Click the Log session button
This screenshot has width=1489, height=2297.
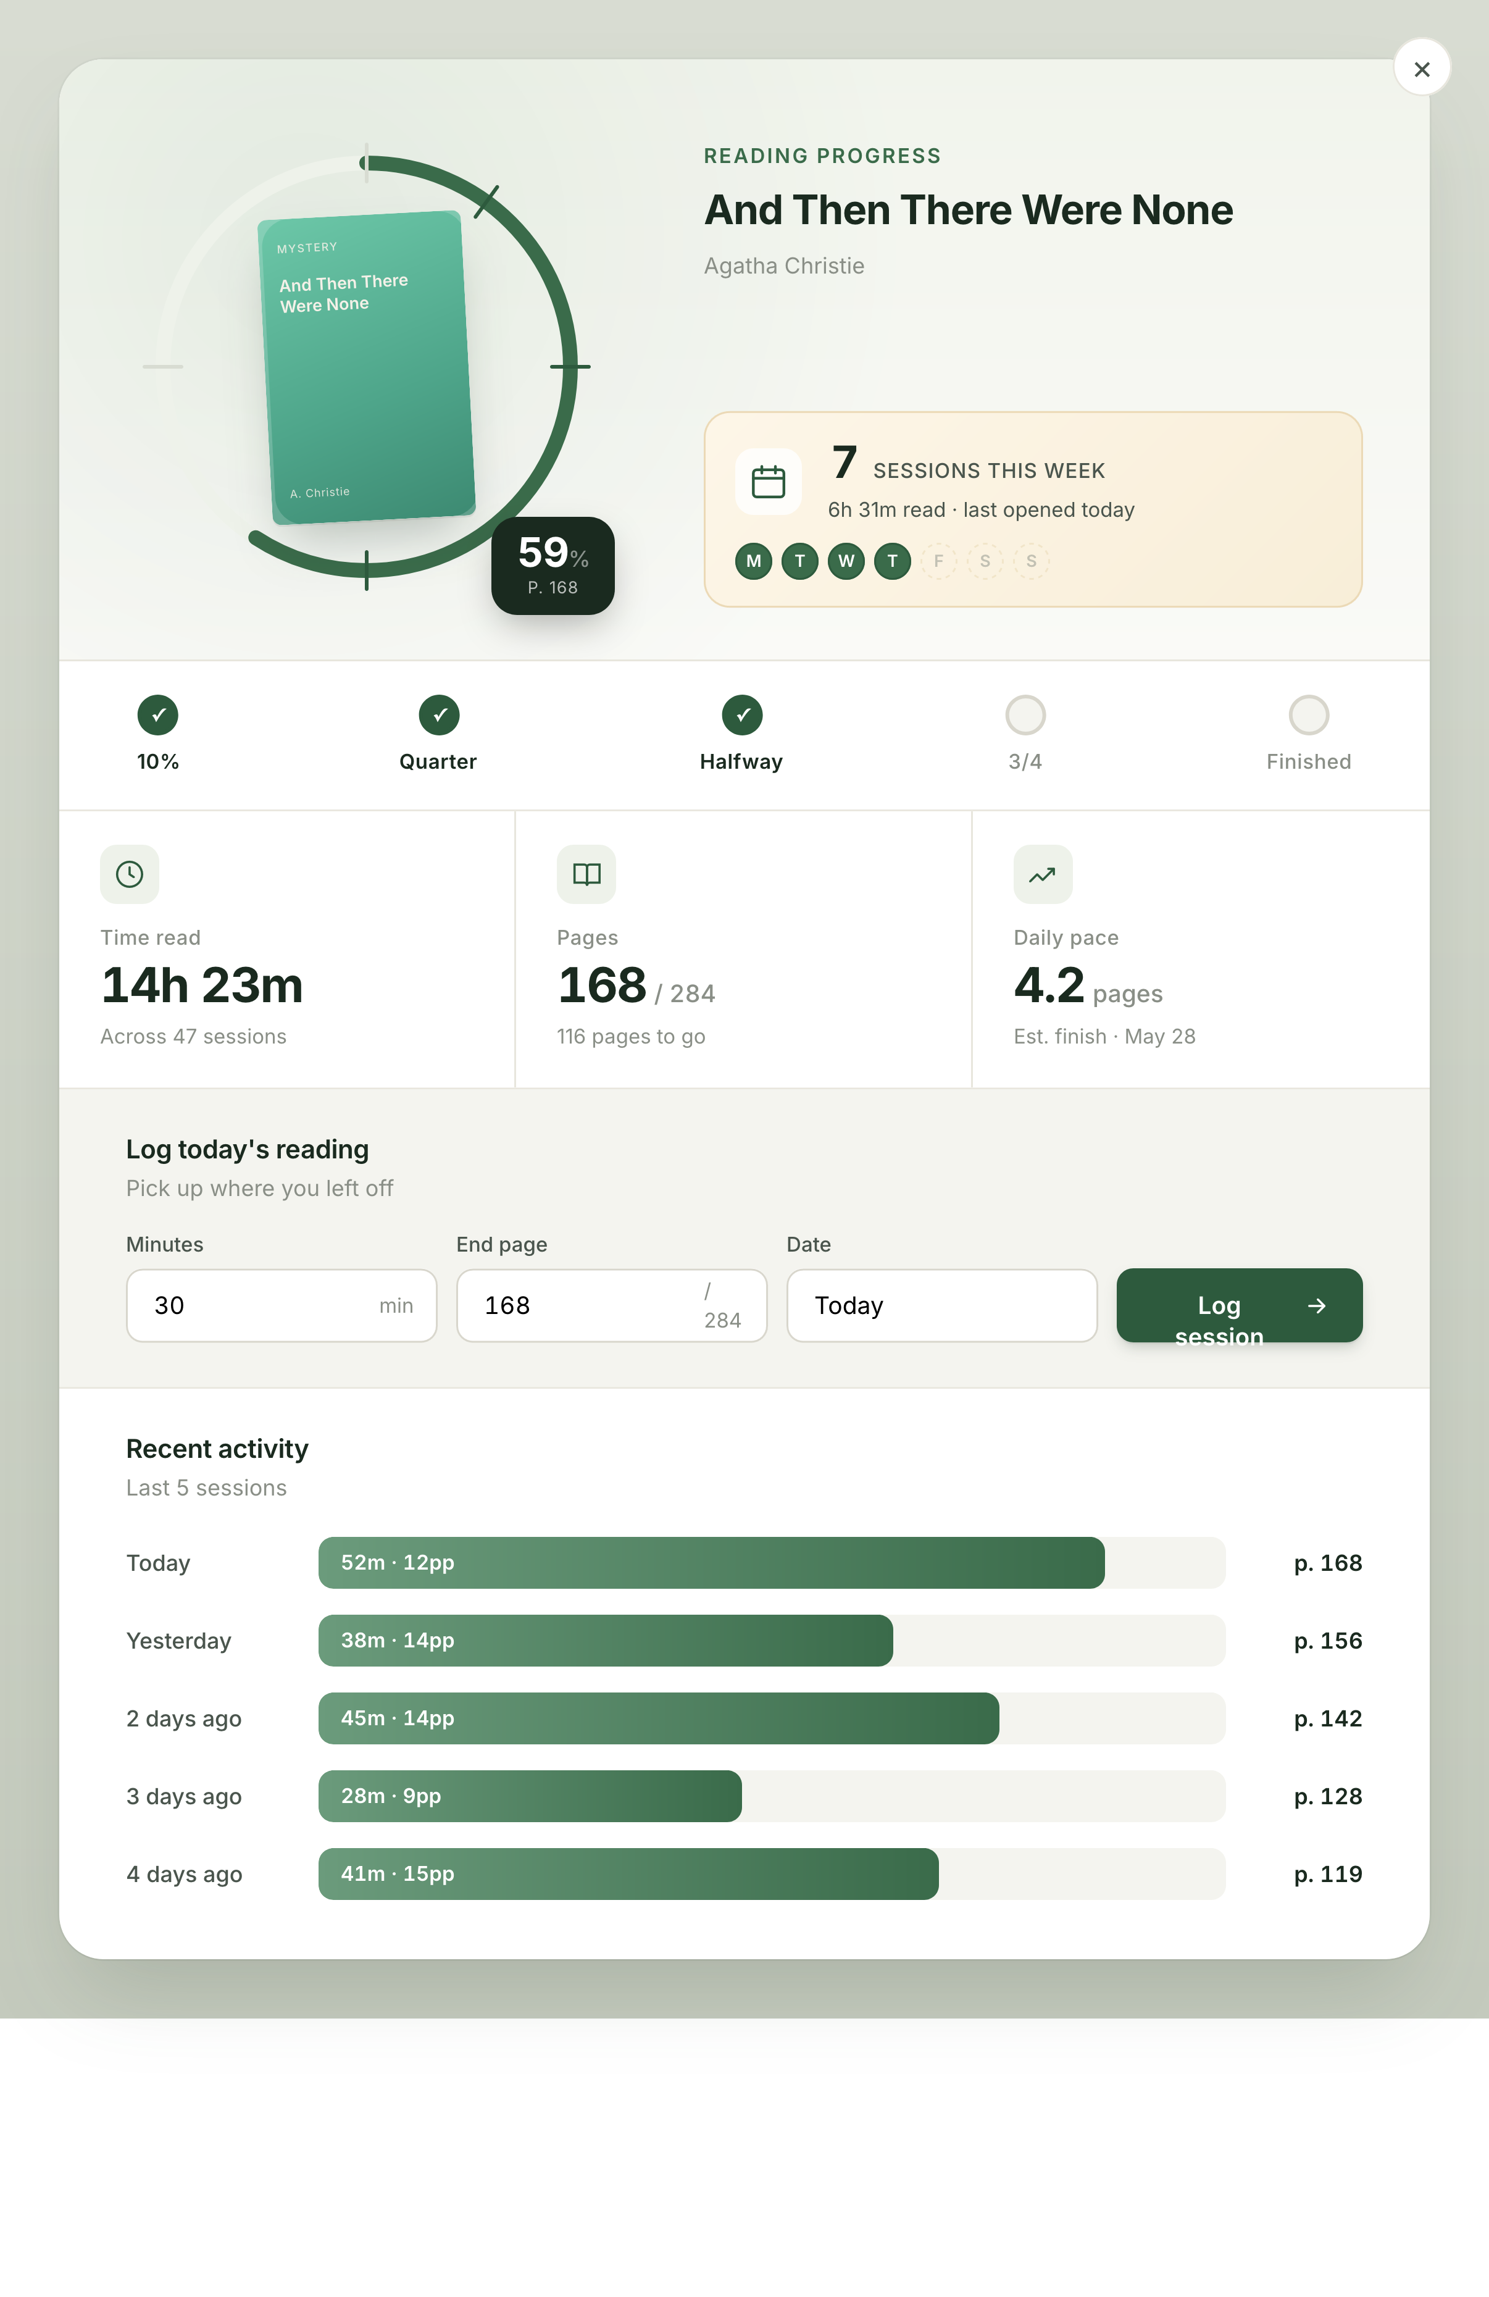pos(1239,1306)
